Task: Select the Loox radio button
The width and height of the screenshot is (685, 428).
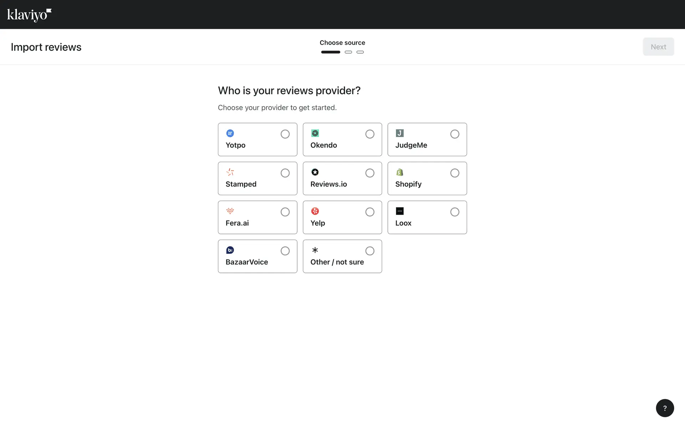Action: pos(455,212)
